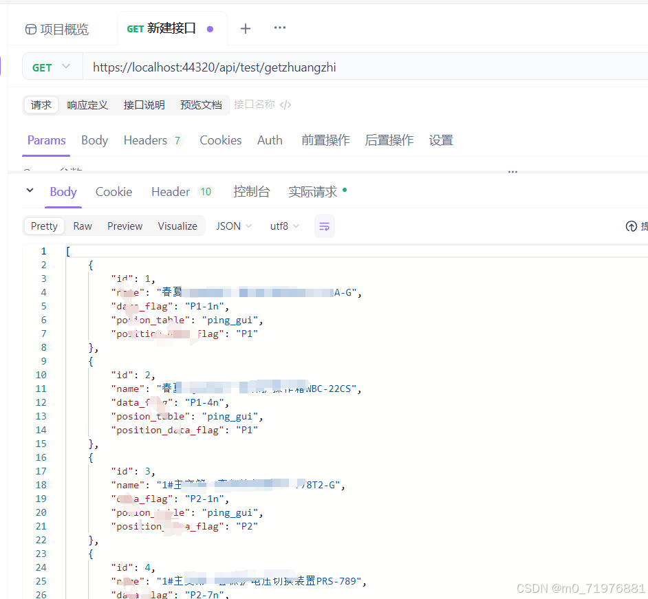
Task: Toggle word wrap in the response viewer
Action: point(324,226)
